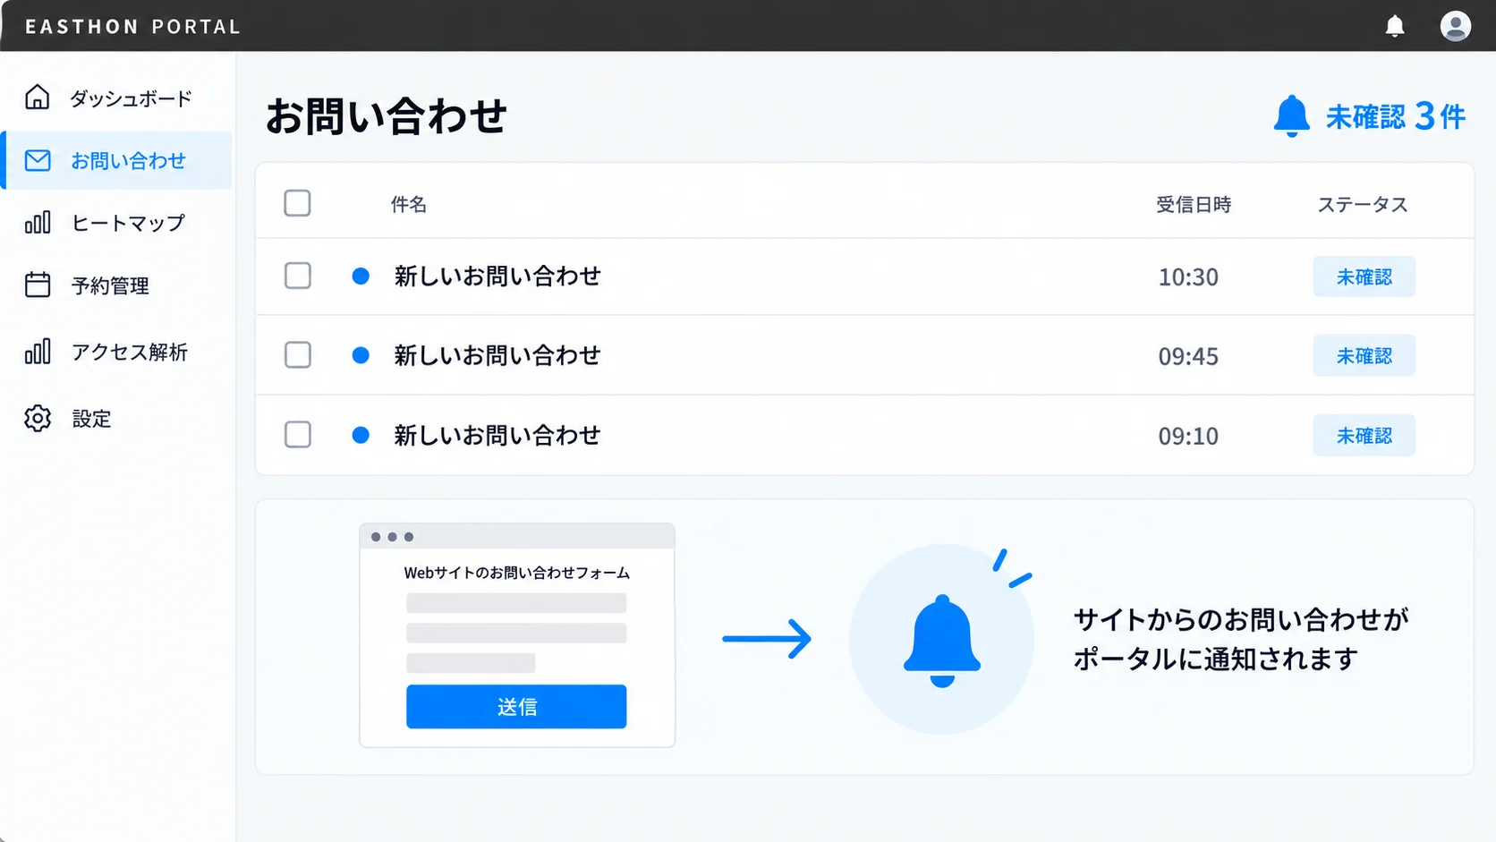Open 予約管理 label in the sidebar
Image resolution: width=1496 pixels, height=842 pixels.
110,285
